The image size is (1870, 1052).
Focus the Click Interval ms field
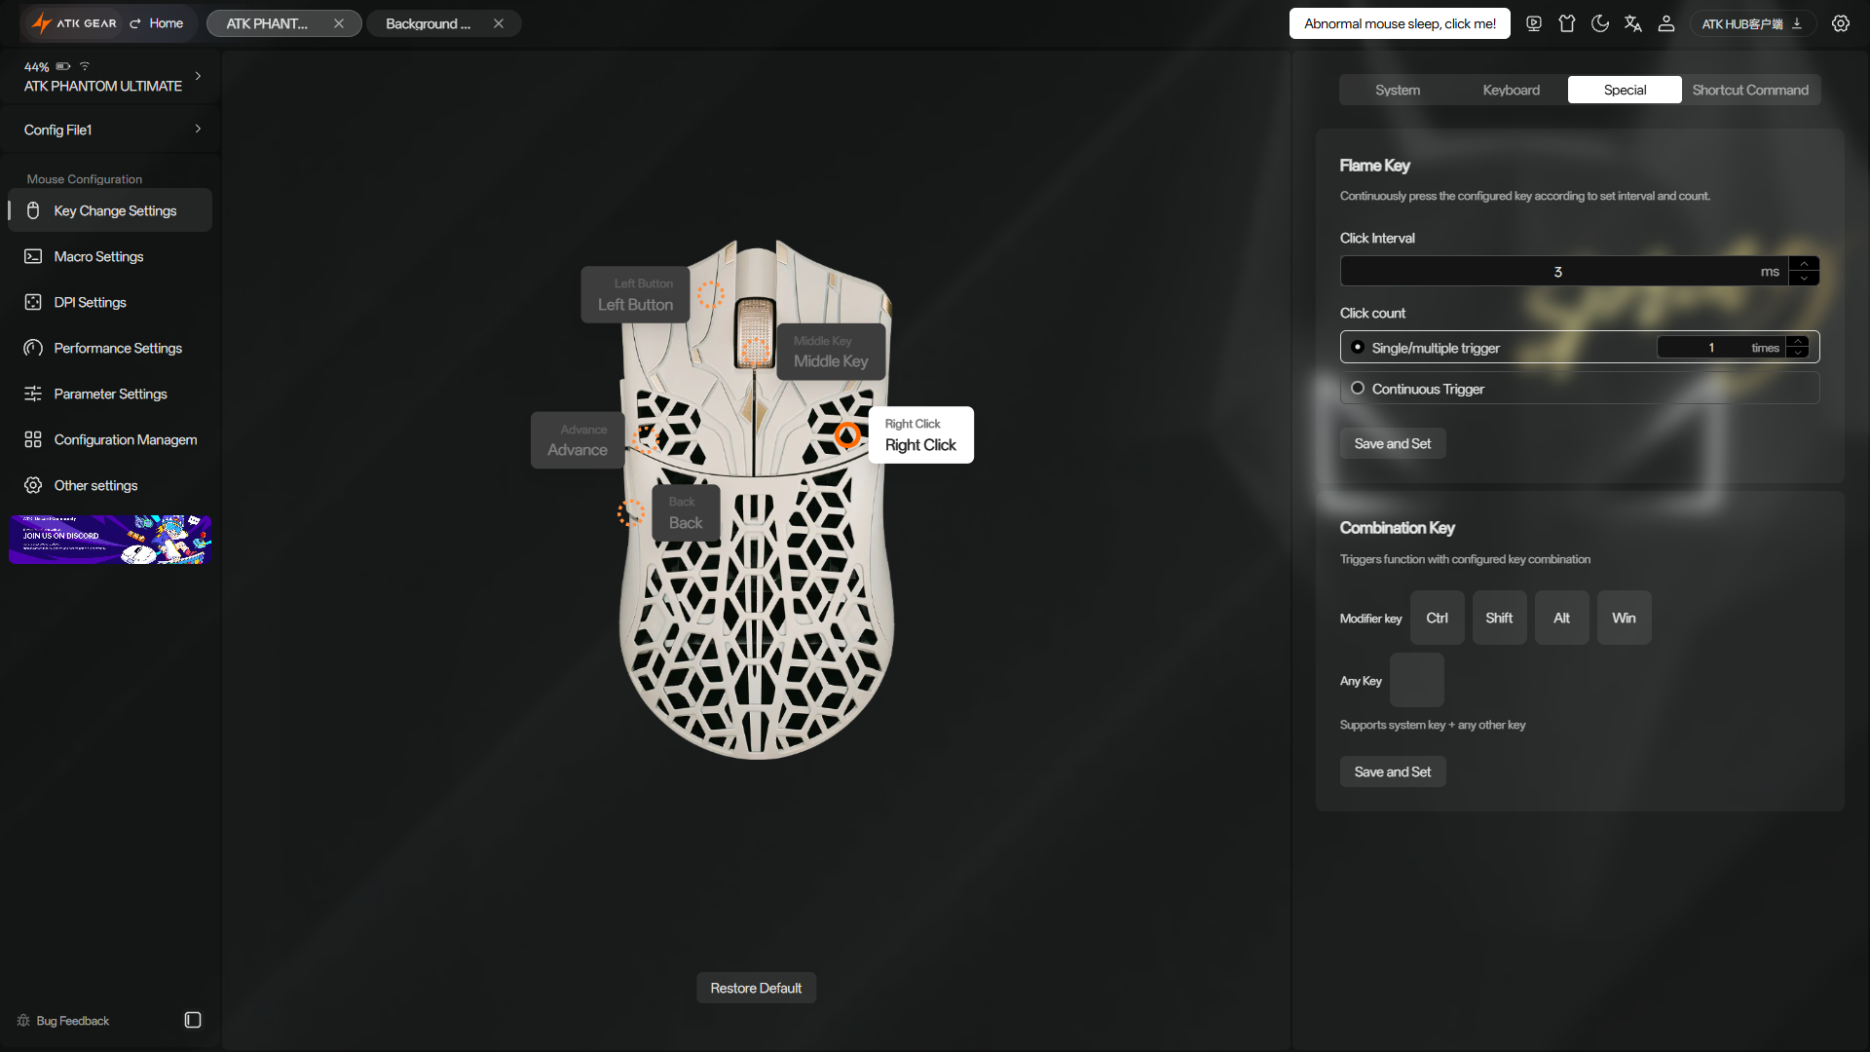(x=1564, y=272)
